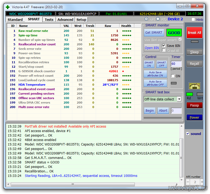Switch to the Standard tab

pos(15,20)
